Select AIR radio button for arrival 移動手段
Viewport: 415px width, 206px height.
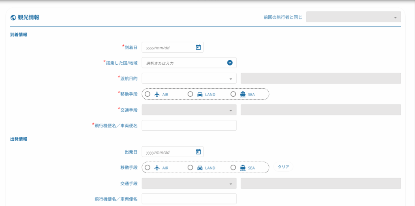(148, 94)
